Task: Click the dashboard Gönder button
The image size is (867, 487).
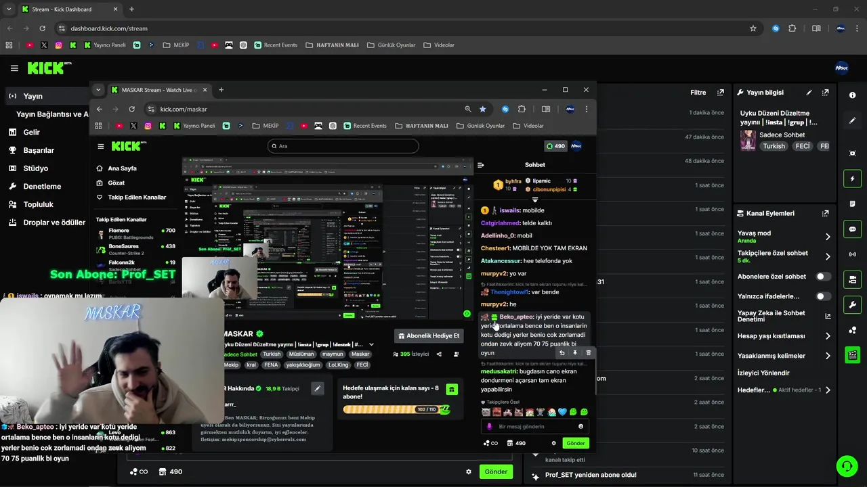Action: click(496, 471)
